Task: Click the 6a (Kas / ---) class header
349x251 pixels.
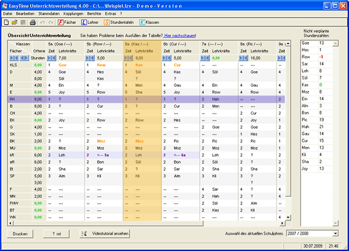Action: point(137,44)
